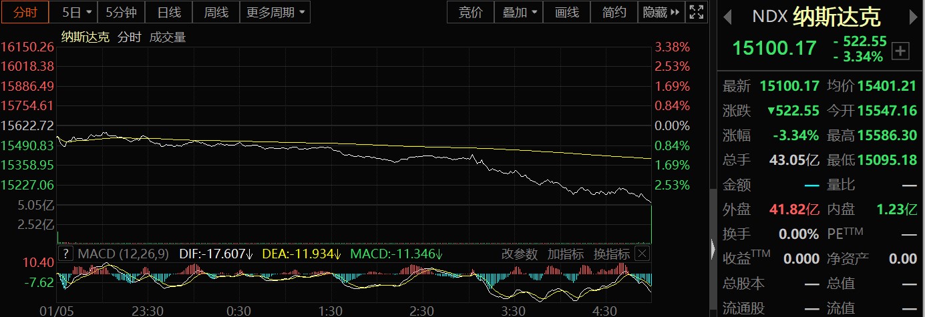Open MACD help question mark icon

[x=65, y=254]
